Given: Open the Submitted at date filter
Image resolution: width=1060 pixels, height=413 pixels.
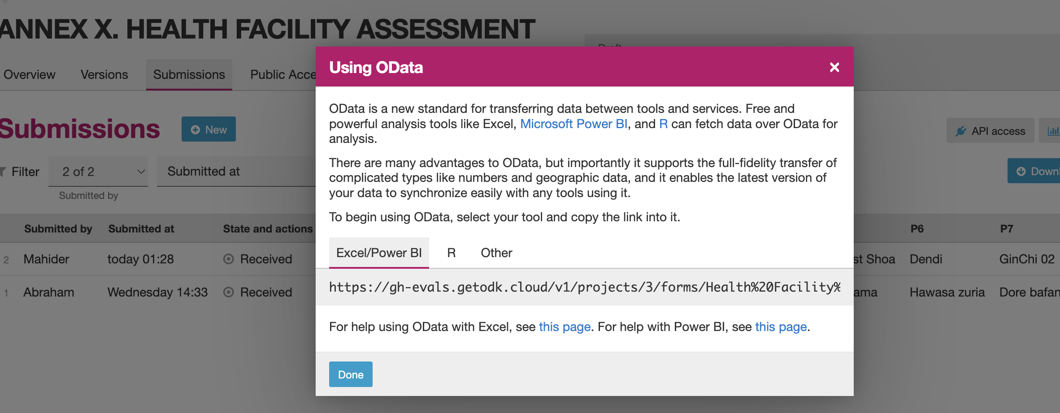Looking at the screenshot, I should [x=236, y=171].
